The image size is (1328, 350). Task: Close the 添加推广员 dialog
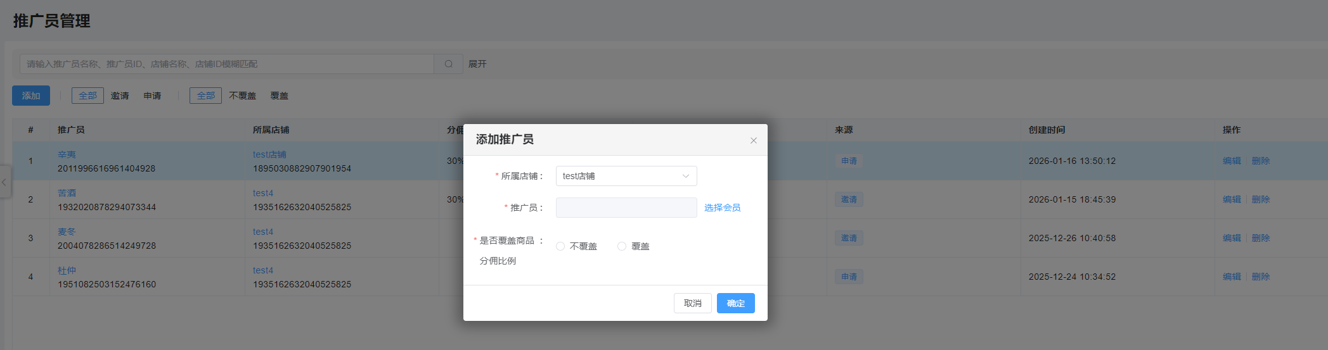point(754,141)
